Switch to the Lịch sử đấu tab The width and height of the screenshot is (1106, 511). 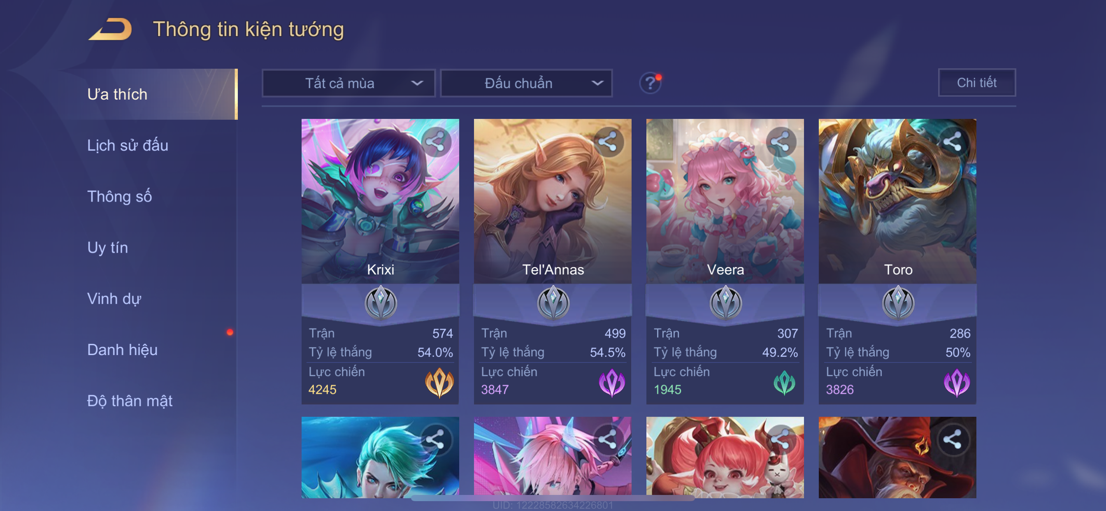click(128, 145)
